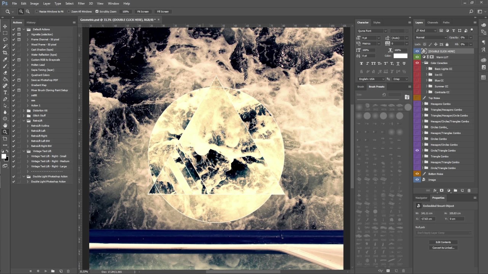The width and height of the screenshot is (488, 274).
Task: Create new group folder icon in Layers
Action: pos(456,190)
